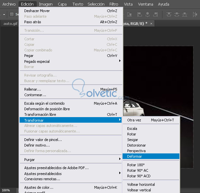This screenshot has height=193, width=200.
Task: Open the Ventana menu
Action: (x=145, y=4)
